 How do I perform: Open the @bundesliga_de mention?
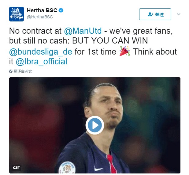41,52
